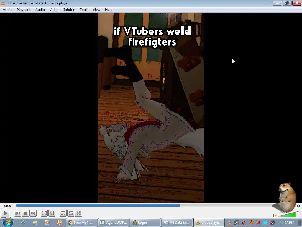
Task: Open the Help menu
Action: point(109,10)
